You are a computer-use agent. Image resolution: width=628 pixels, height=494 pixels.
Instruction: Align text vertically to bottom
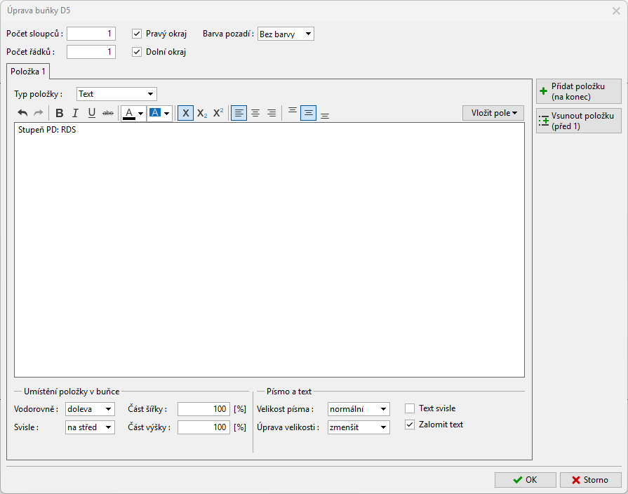click(325, 113)
